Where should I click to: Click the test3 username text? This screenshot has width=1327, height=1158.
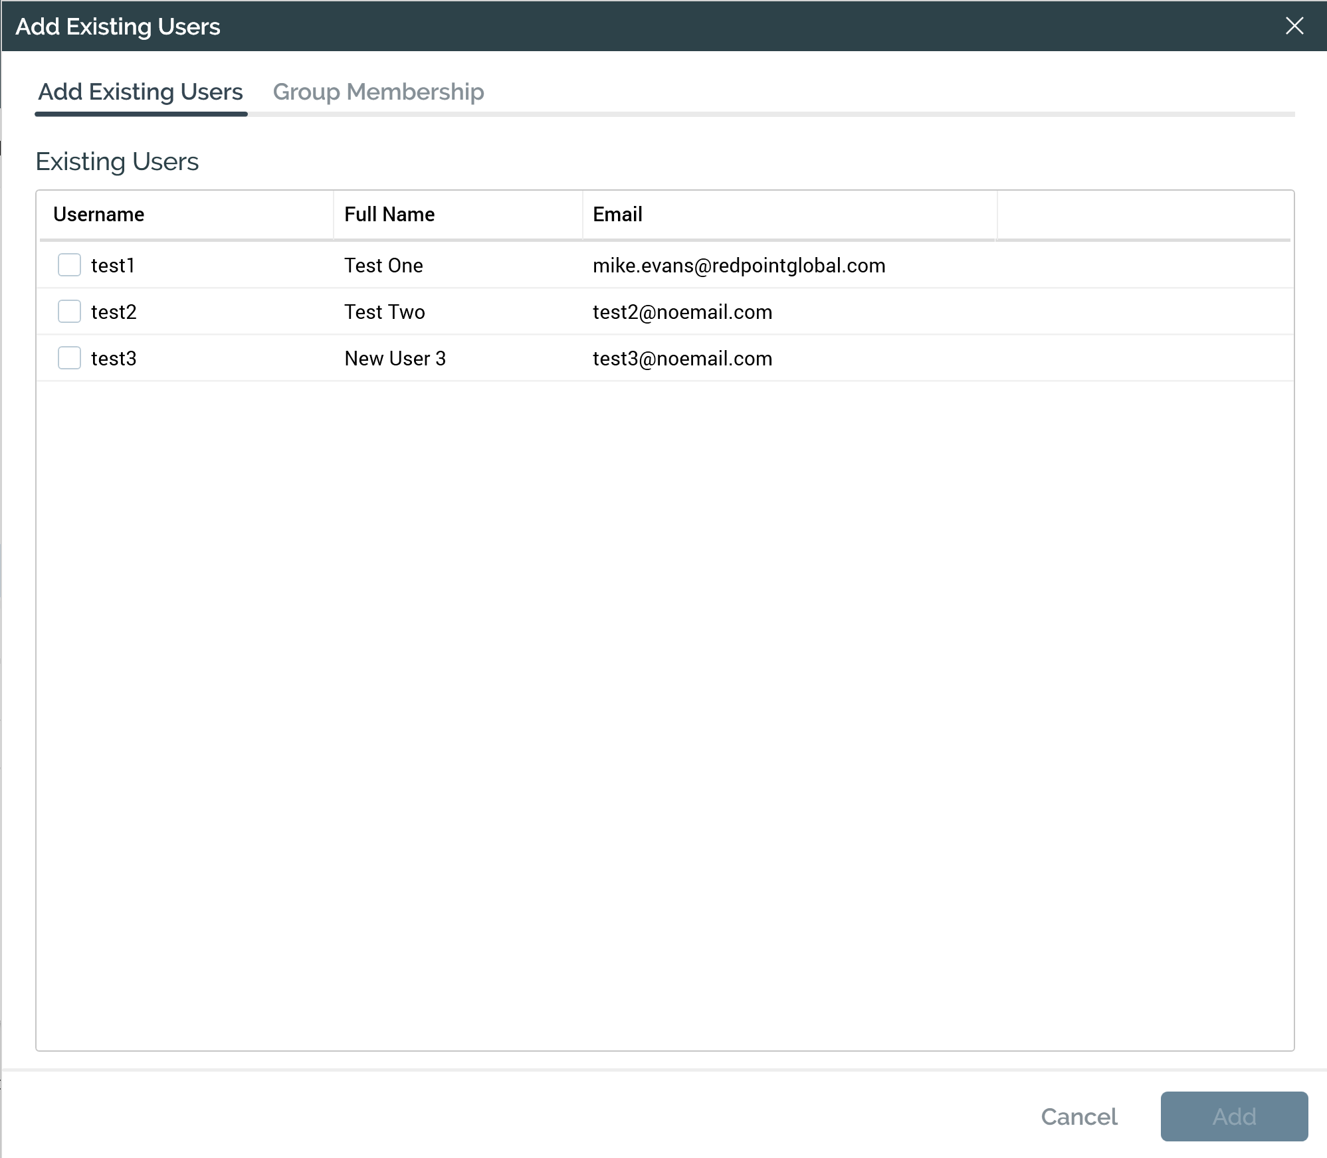114,359
